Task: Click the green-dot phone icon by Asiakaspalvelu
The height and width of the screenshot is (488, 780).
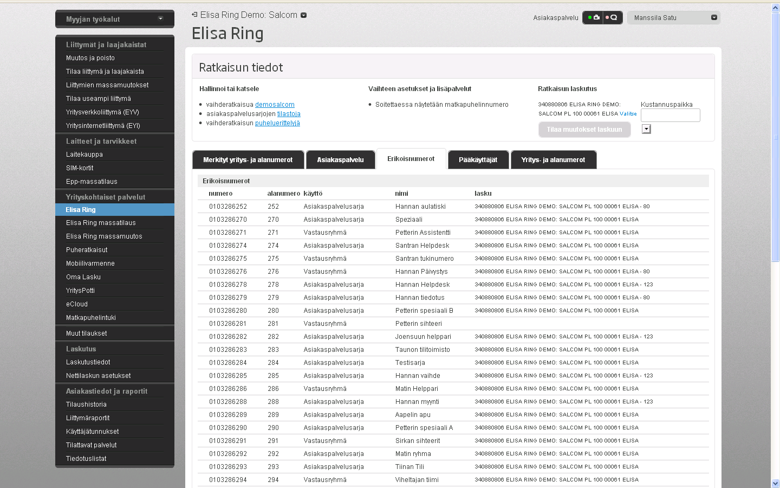Action: point(594,17)
